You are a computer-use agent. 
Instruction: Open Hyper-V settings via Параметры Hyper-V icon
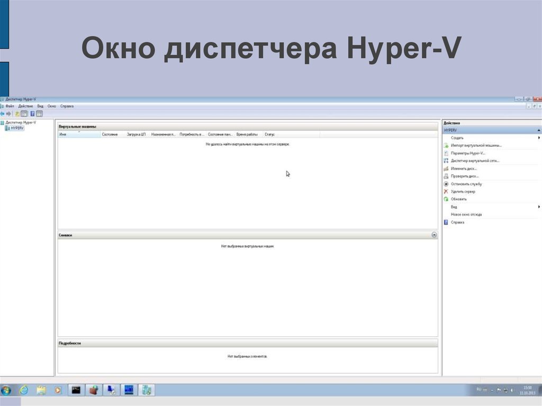pos(446,153)
